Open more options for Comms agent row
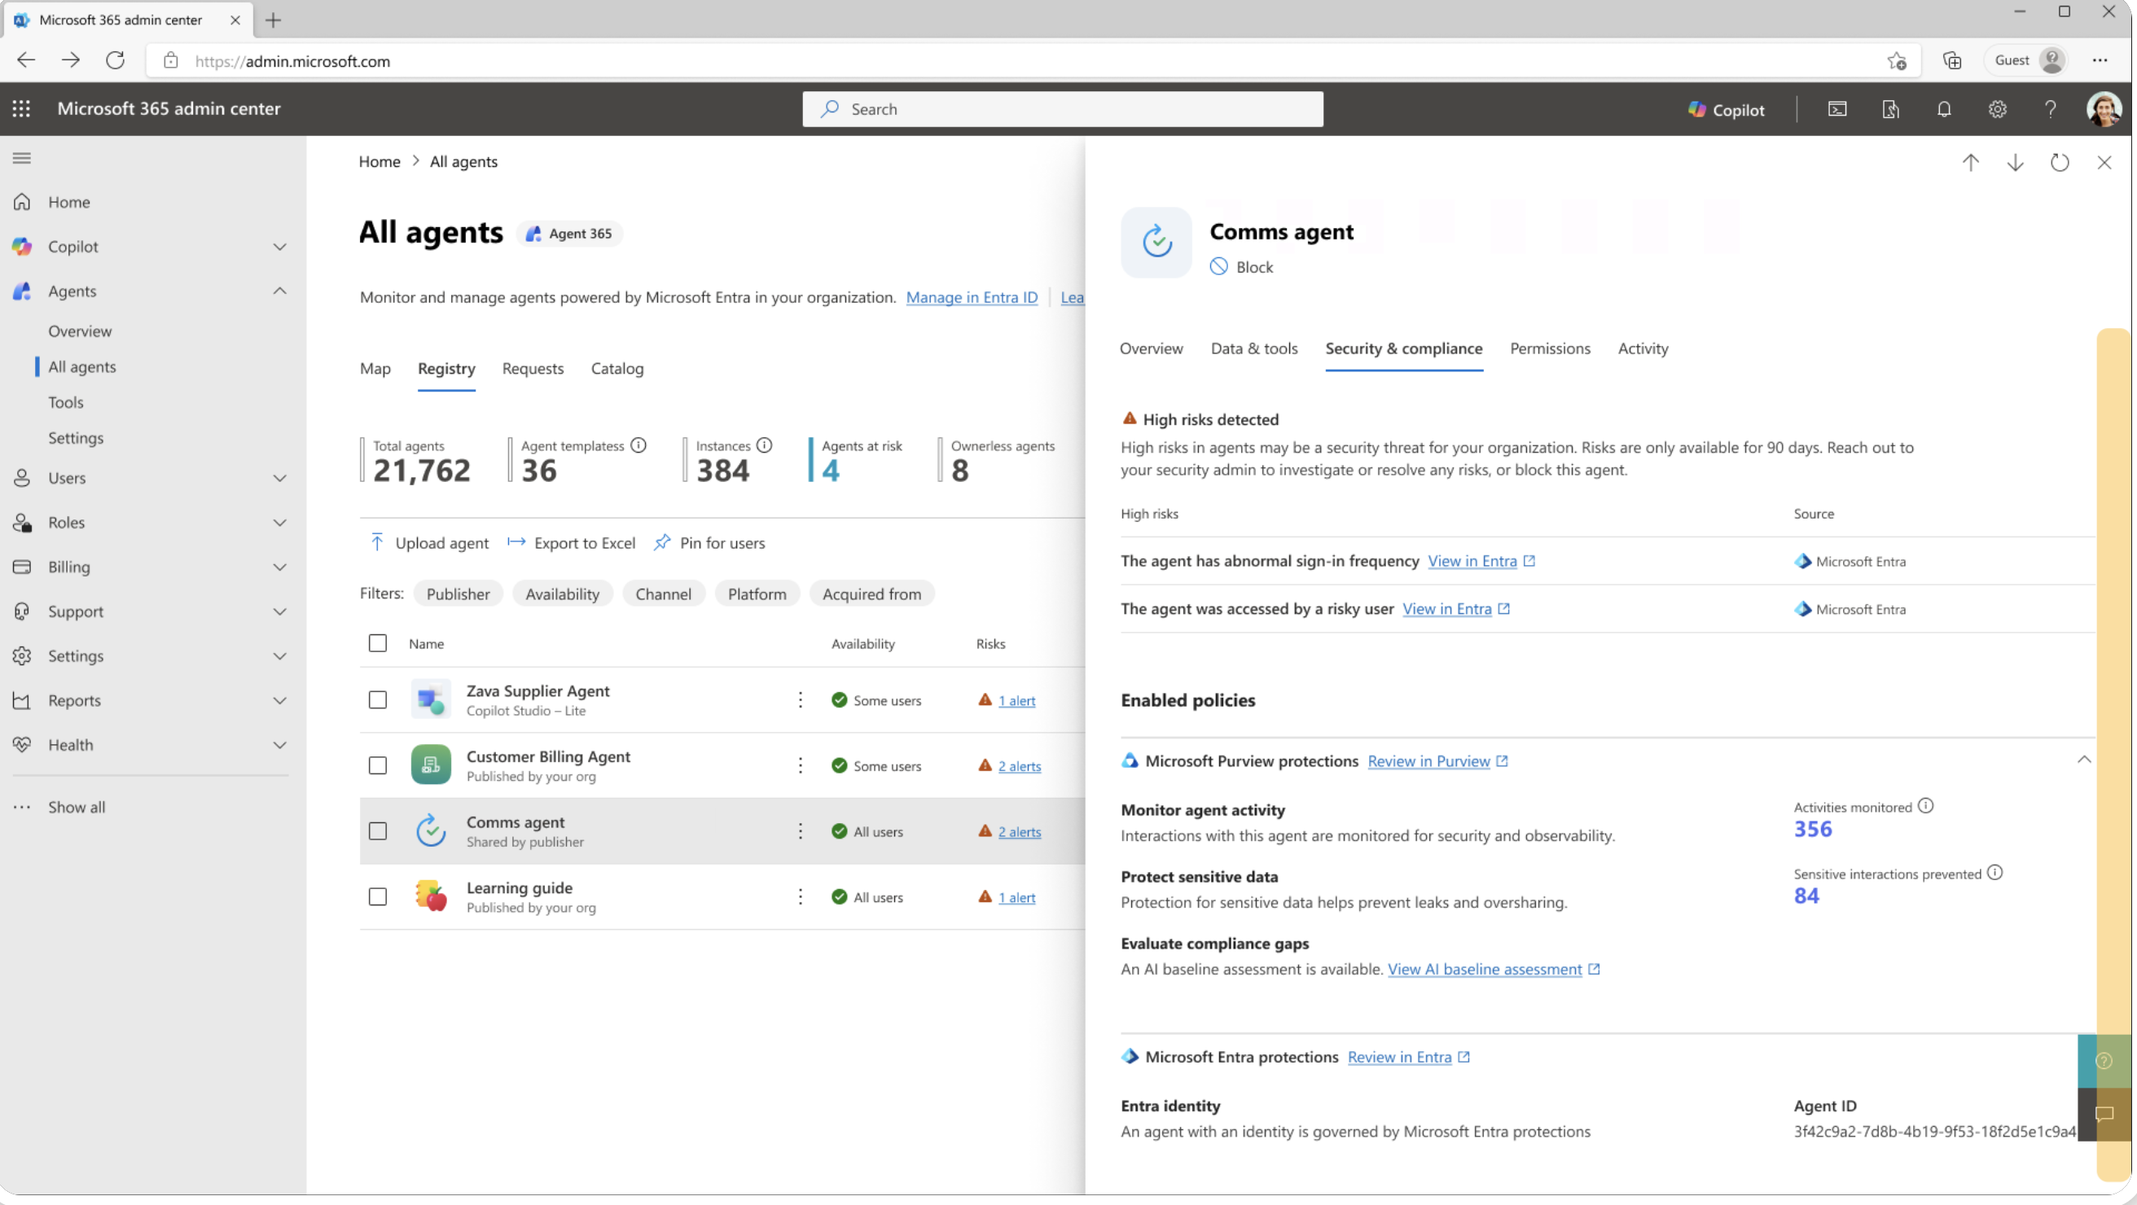Image resolution: width=2137 pixels, height=1205 pixels. 801,832
